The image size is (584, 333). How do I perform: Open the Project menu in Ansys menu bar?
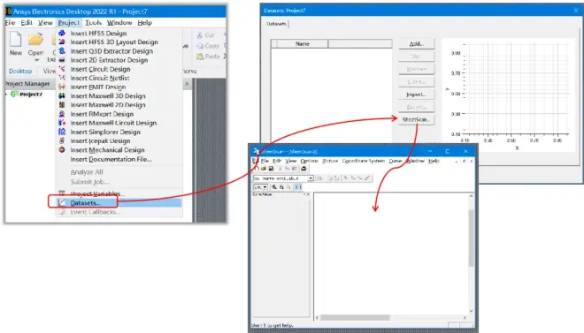click(69, 23)
